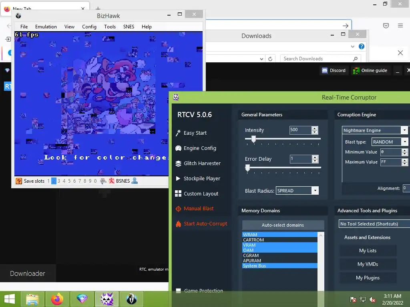
Task: Click the BizHawk title bar app icon
Action: 18,16
